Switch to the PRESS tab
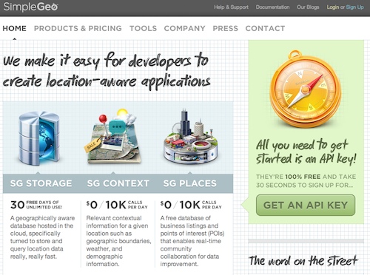The height and width of the screenshot is (275, 370). click(x=225, y=28)
